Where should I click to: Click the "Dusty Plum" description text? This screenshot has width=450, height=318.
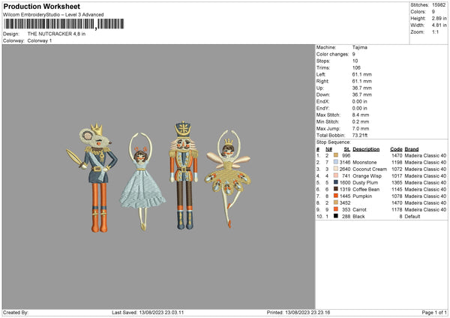(365, 182)
